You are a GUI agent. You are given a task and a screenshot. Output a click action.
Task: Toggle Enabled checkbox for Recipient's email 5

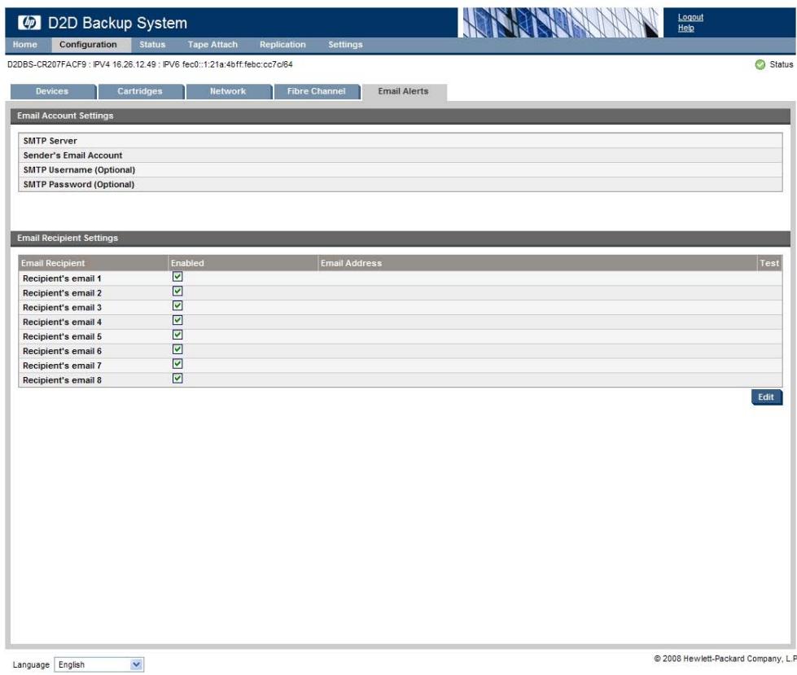pyautogui.click(x=177, y=335)
